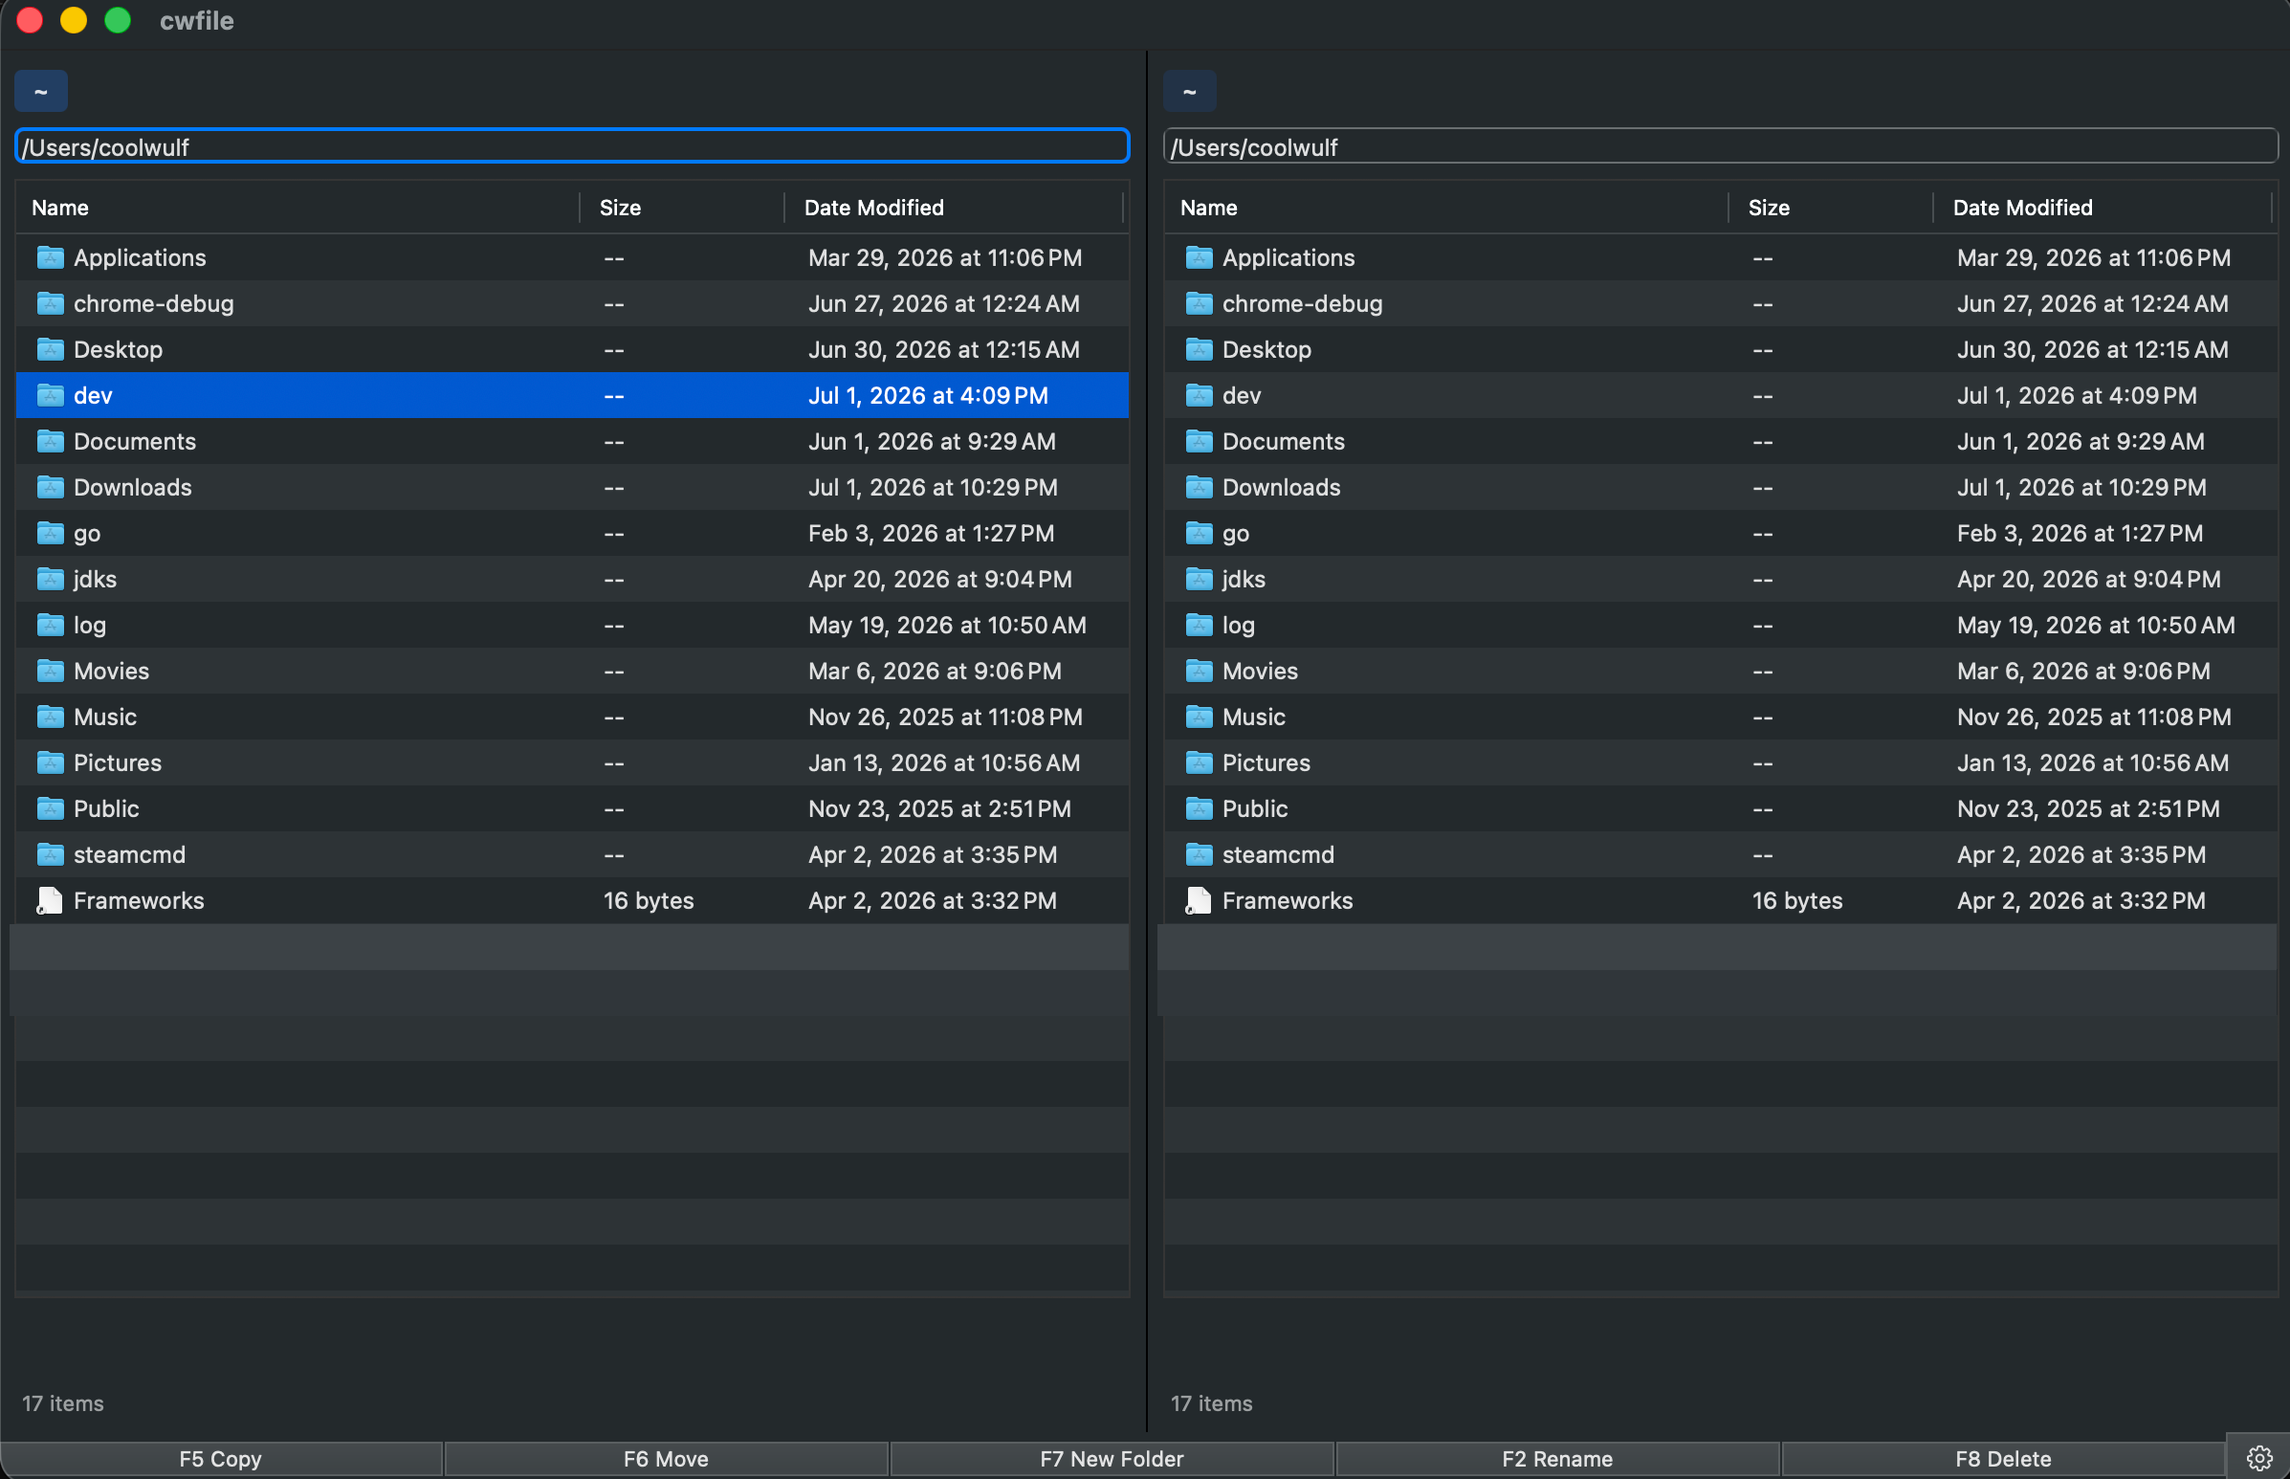Click right pane date Jan 13, 2026 at 10:56 AM
The width and height of the screenshot is (2290, 1479).
(x=2093, y=763)
